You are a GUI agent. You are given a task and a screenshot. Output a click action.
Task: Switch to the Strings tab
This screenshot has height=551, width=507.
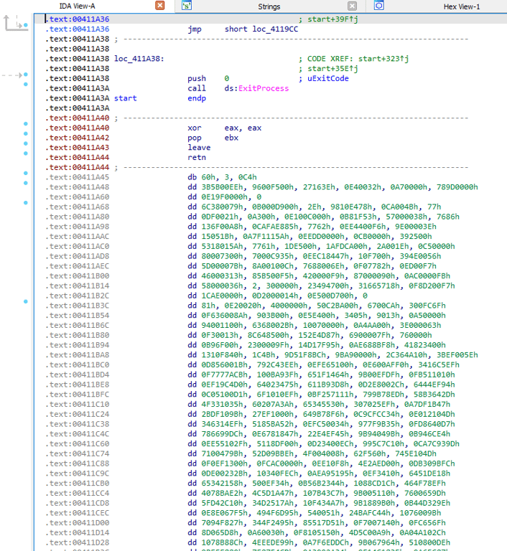tap(269, 6)
